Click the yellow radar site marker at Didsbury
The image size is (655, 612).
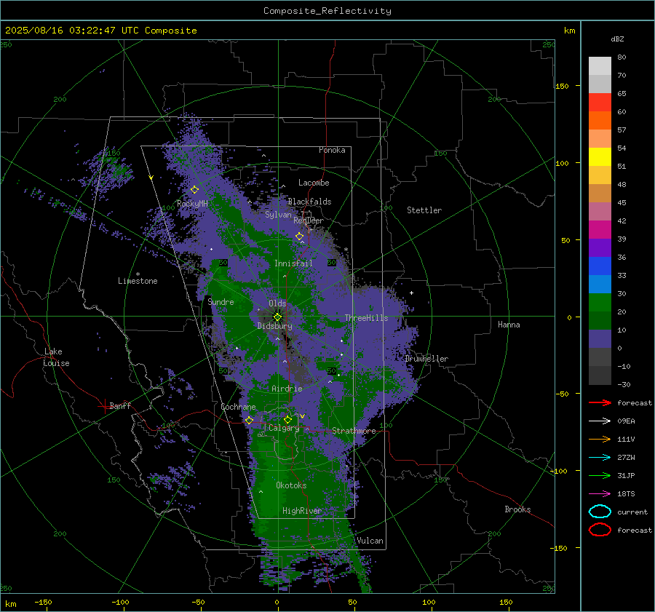277,317
